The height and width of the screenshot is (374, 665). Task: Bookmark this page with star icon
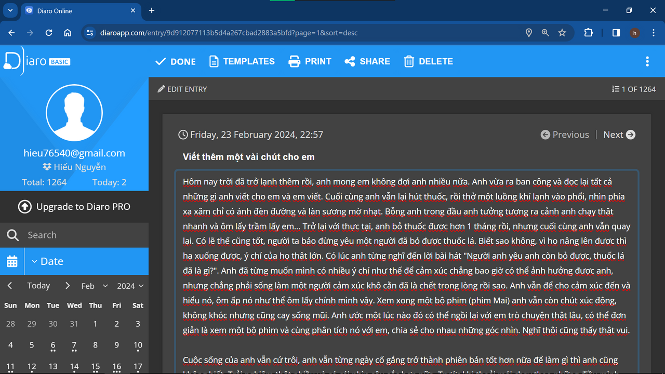click(562, 33)
